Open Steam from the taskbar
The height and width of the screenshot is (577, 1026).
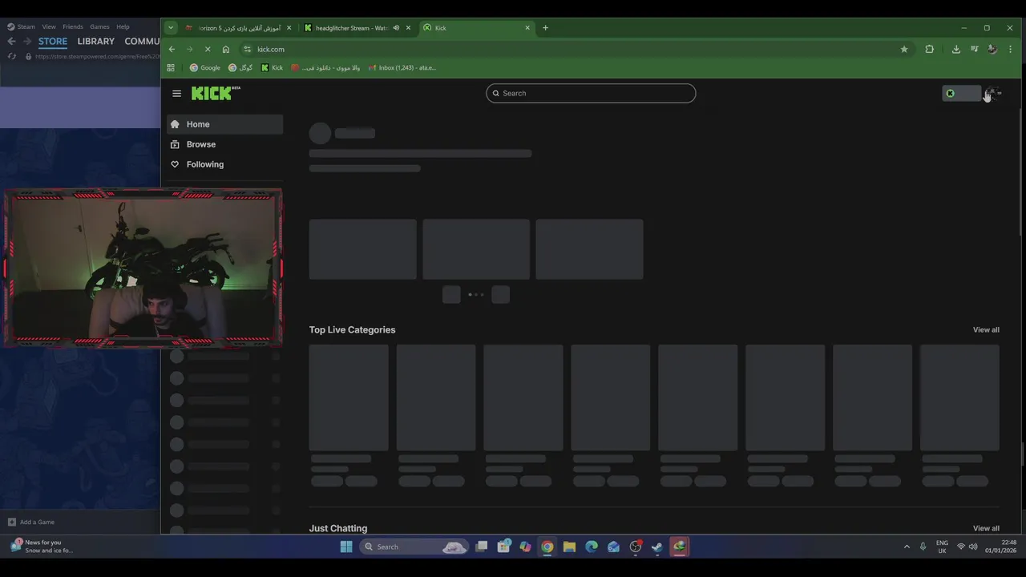[x=657, y=547]
